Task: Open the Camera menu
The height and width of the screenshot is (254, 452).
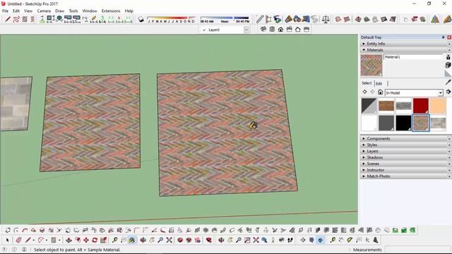Action: click(x=44, y=11)
